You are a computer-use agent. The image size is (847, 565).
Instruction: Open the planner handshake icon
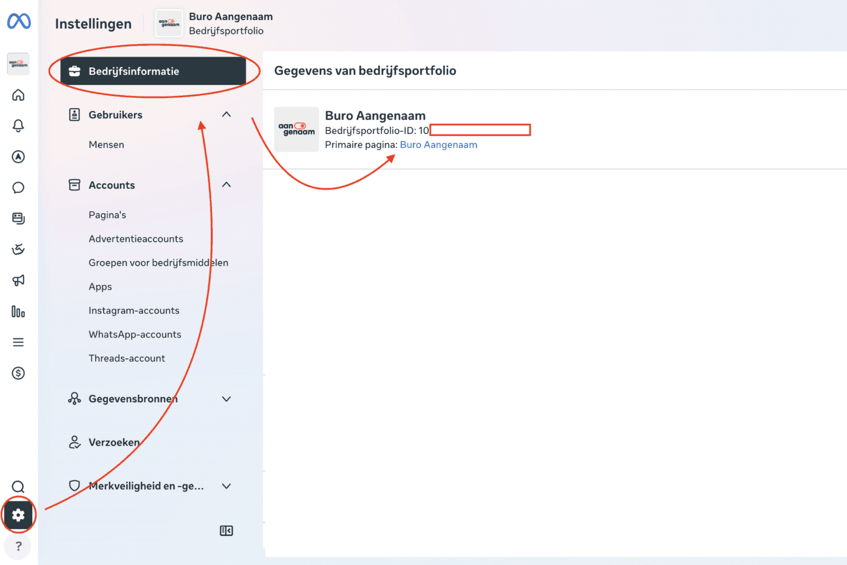click(x=19, y=249)
